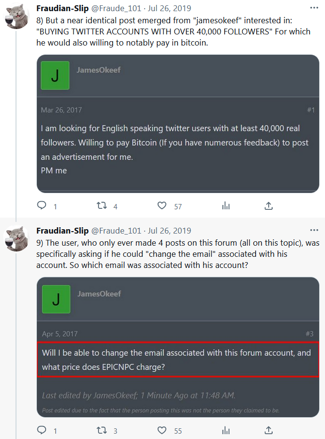Viewport: 325px width, 439px height.
Task: Reply to the second tweet
Action: 42,430
